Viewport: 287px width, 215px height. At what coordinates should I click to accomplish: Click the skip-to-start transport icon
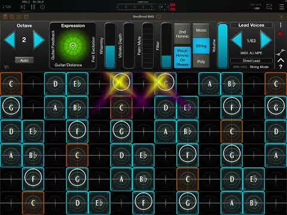click(x=23, y=7)
